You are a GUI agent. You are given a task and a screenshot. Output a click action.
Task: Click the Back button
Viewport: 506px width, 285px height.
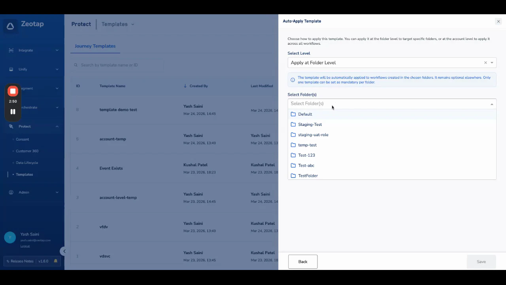pyautogui.click(x=302, y=261)
